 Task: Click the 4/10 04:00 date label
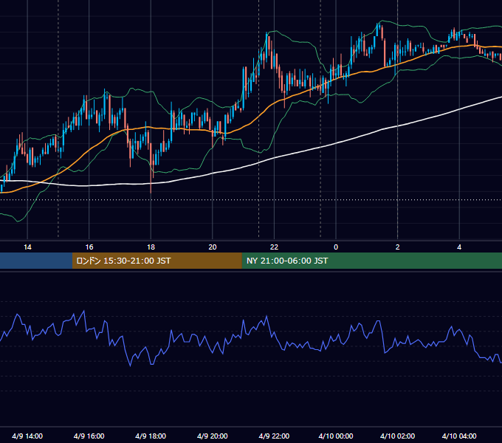(x=459, y=436)
